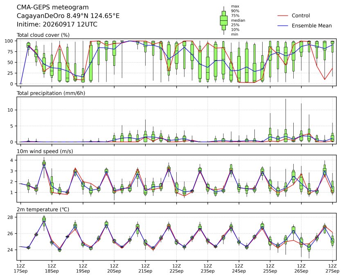Click the 12Z 17Sep axis tick label
The height and width of the screenshot is (278, 344).
coord(20,269)
